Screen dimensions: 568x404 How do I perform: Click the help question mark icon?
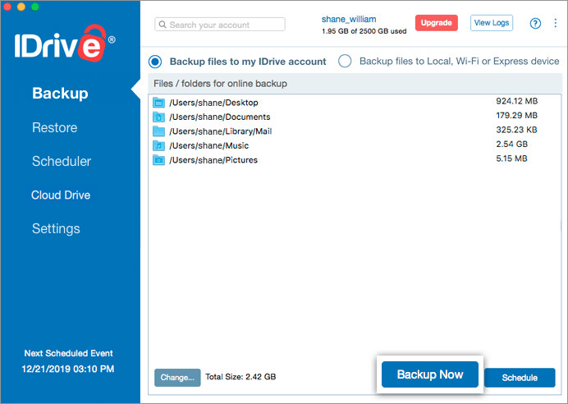coord(535,23)
